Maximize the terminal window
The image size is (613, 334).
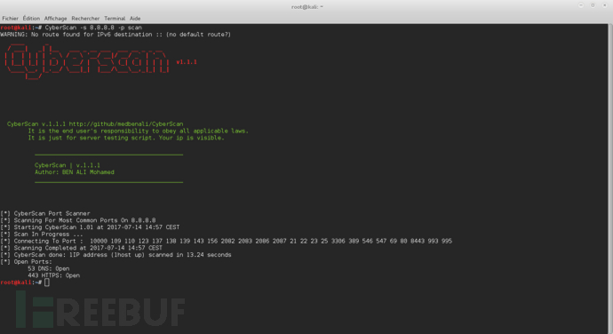(593, 5)
